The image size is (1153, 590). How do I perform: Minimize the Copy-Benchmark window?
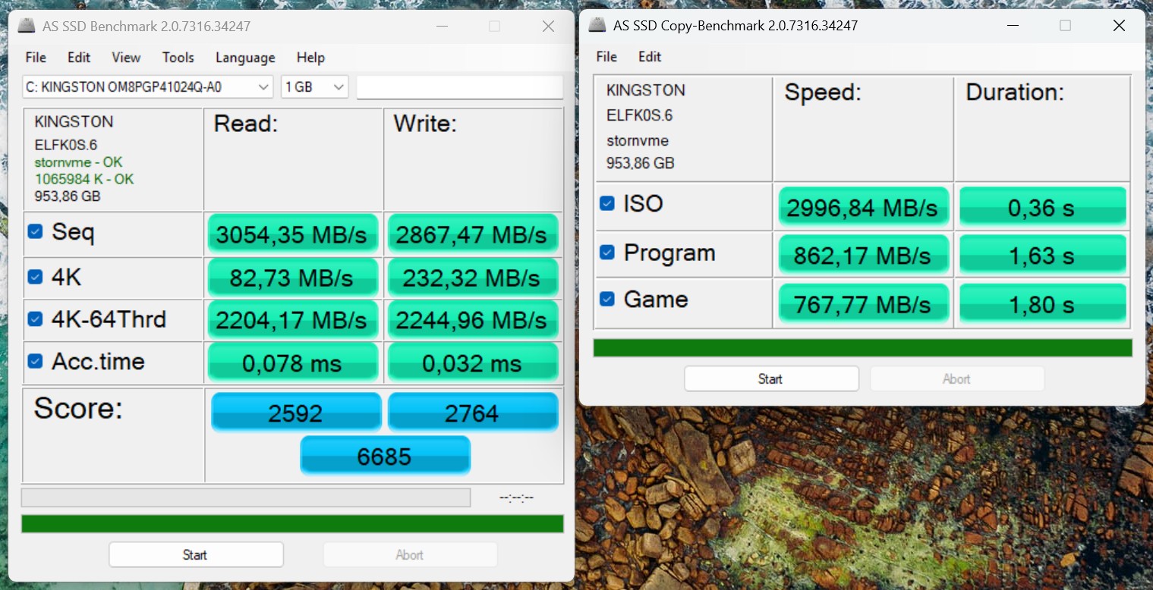(1012, 26)
